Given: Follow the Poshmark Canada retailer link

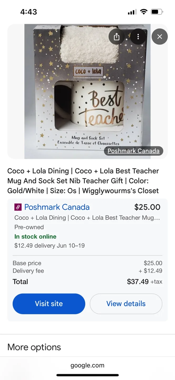Looking at the screenshot, I should [56, 207].
